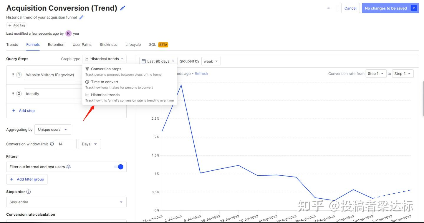Screen dimensions: 424x223
Task: Expand the grouped by week dropdown
Action: coord(211,61)
